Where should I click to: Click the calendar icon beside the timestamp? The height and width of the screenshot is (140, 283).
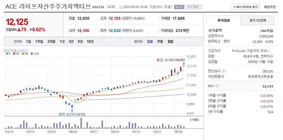click(x=120, y=7)
